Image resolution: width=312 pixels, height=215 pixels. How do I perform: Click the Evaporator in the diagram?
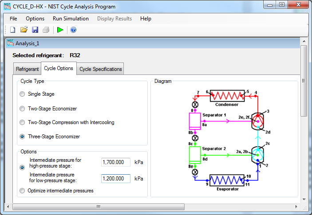click(x=227, y=180)
